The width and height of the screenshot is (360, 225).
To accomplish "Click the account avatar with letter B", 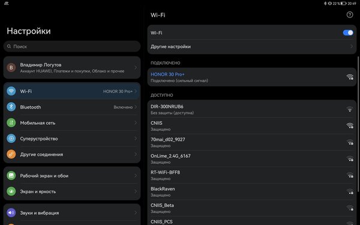I will tap(11, 68).
